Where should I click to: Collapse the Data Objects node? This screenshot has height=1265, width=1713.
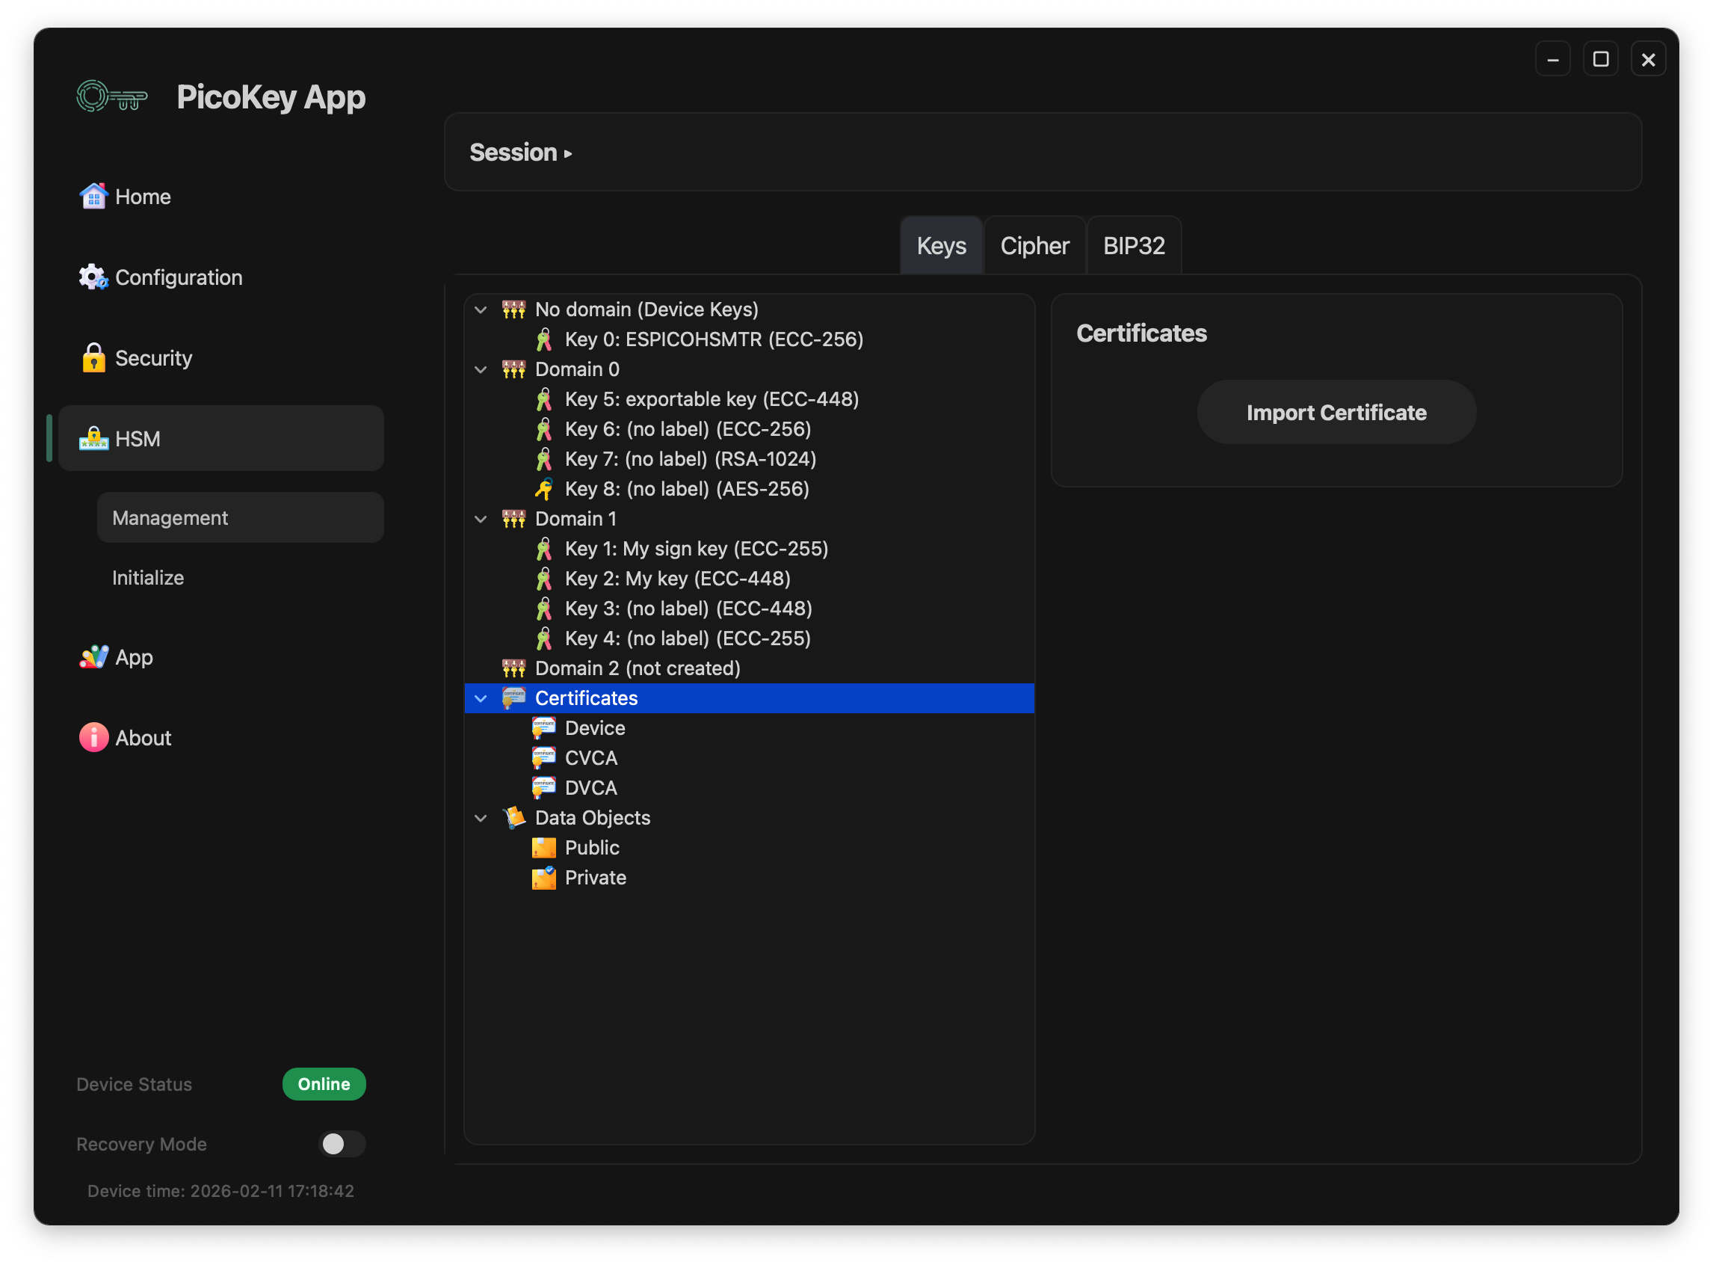[481, 818]
